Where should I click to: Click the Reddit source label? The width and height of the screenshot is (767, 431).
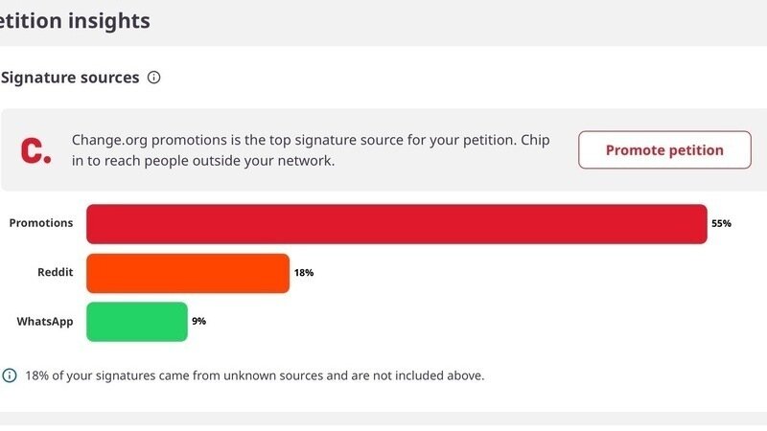point(56,273)
